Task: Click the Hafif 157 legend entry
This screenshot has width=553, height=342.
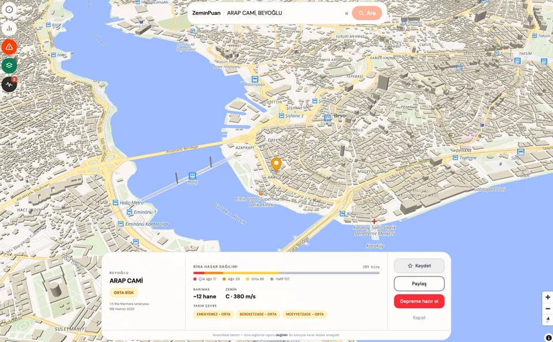Action: point(280,279)
